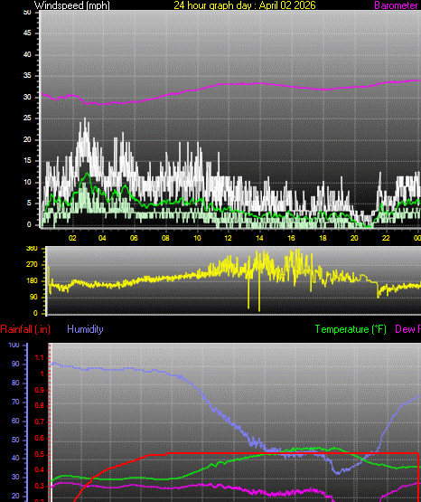Select the 100 tick on the humidity axis

tap(14, 346)
